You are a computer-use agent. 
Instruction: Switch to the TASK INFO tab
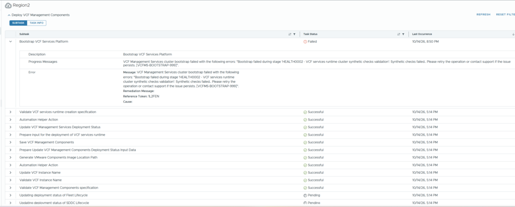pos(36,23)
